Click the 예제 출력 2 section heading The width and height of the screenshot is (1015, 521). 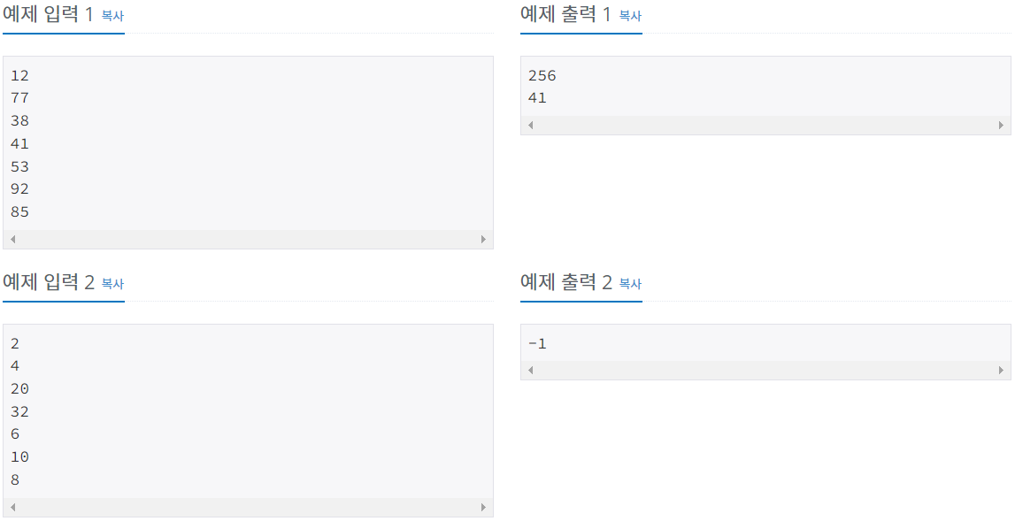pos(565,284)
